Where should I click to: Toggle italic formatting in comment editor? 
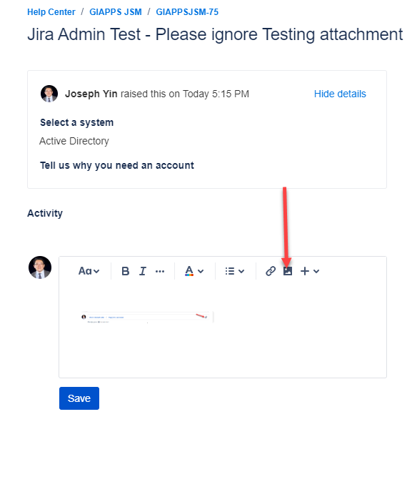click(143, 271)
